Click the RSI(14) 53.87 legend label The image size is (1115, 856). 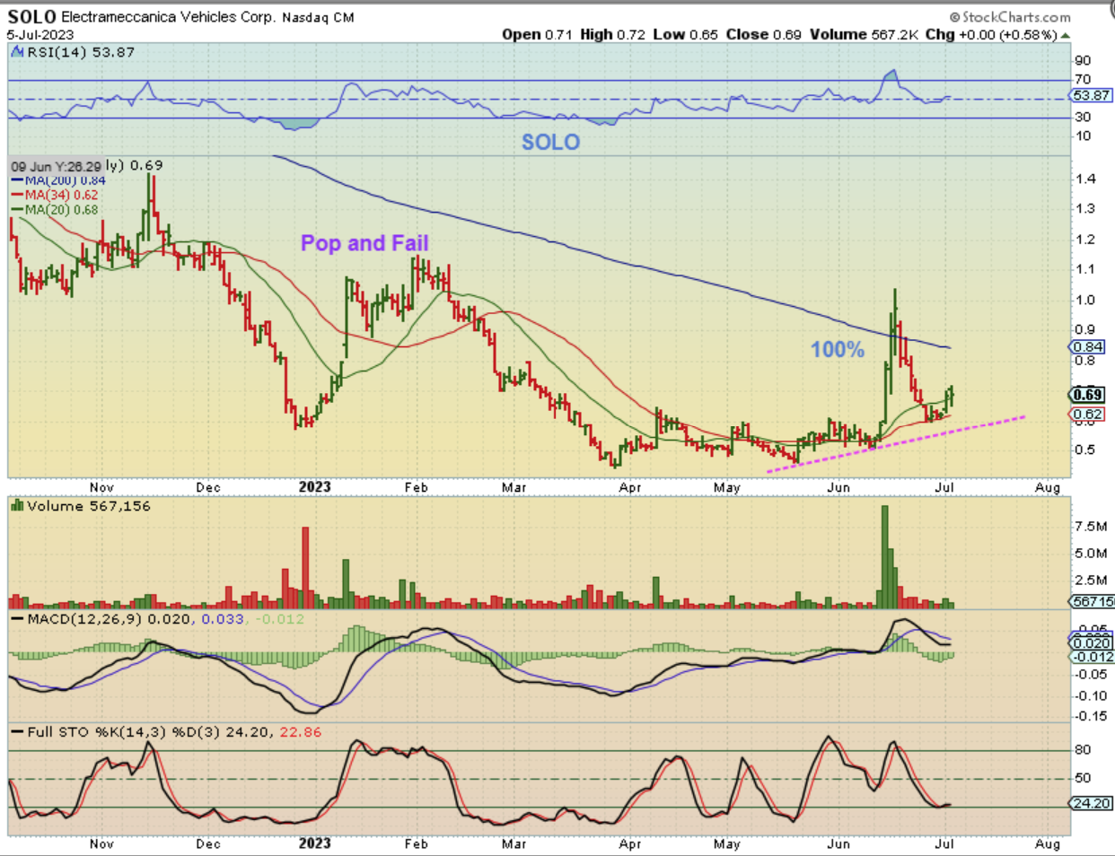click(x=81, y=52)
